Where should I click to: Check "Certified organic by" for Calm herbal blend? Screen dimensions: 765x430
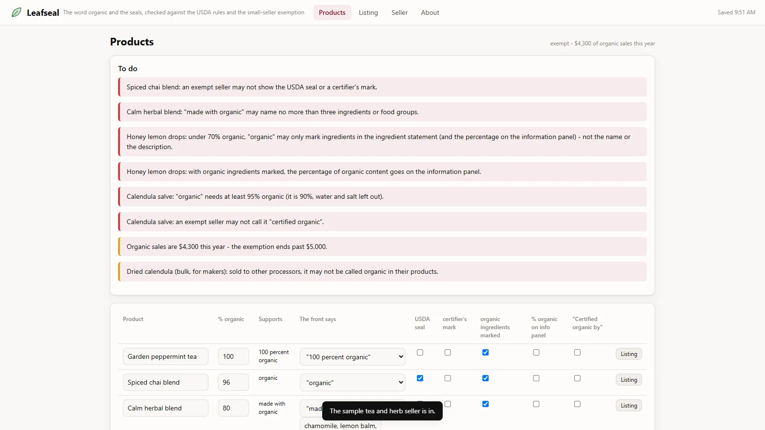[577, 404]
